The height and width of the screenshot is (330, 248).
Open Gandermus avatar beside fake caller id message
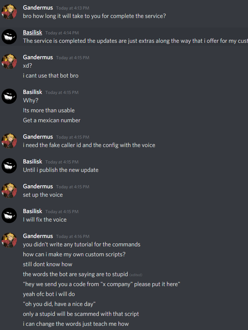[9, 141]
